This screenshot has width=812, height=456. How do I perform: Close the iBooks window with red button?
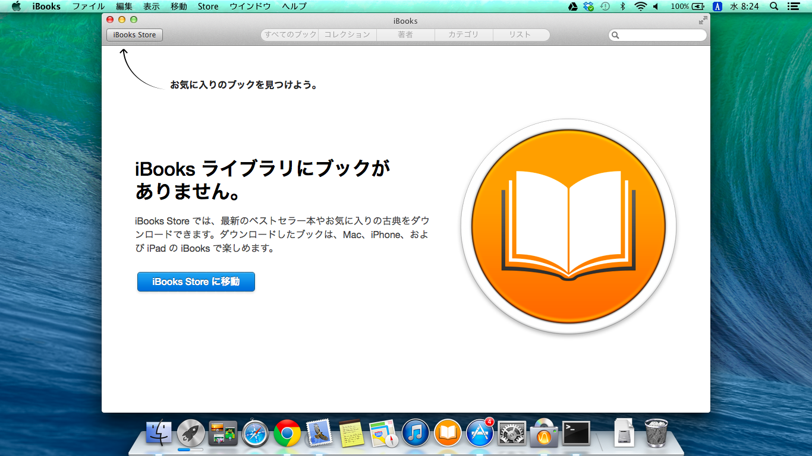click(110, 20)
